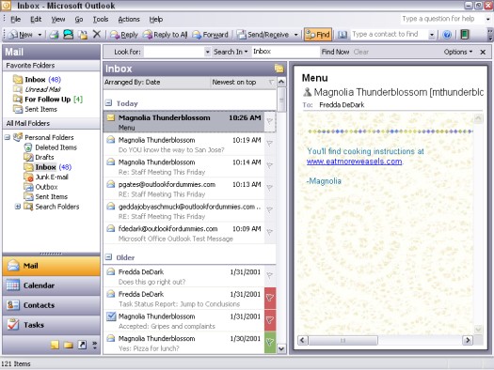The width and height of the screenshot is (494, 370).
Task: Open the Go menu
Action: 79,20
